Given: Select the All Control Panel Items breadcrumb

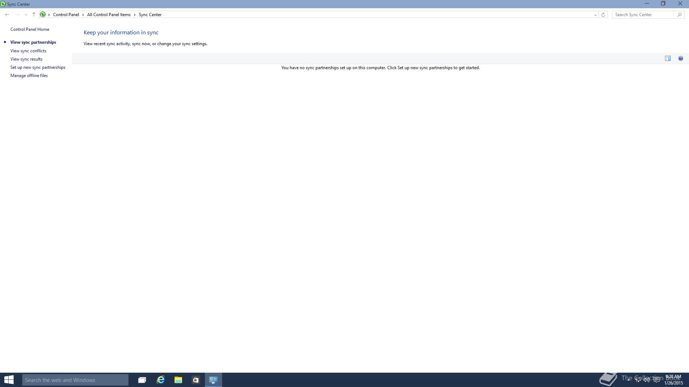Looking at the screenshot, I should pyautogui.click(x=109, y=15).
